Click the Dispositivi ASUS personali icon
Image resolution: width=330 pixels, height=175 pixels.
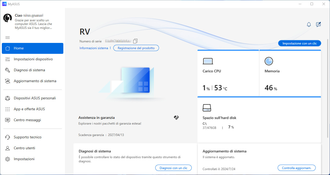pos(8,98)
